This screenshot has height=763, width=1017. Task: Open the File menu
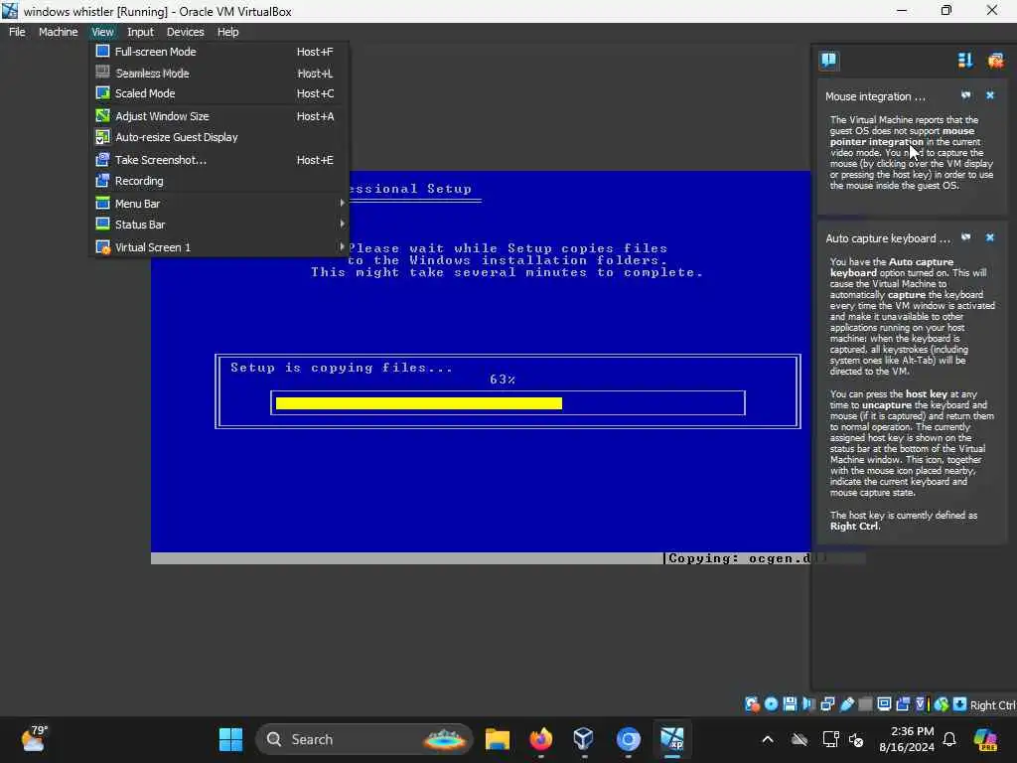pyautogui.click(x=17, y=32)
